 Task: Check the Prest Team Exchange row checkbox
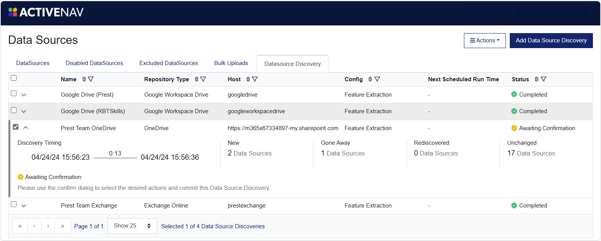click(x=14, y=204)
